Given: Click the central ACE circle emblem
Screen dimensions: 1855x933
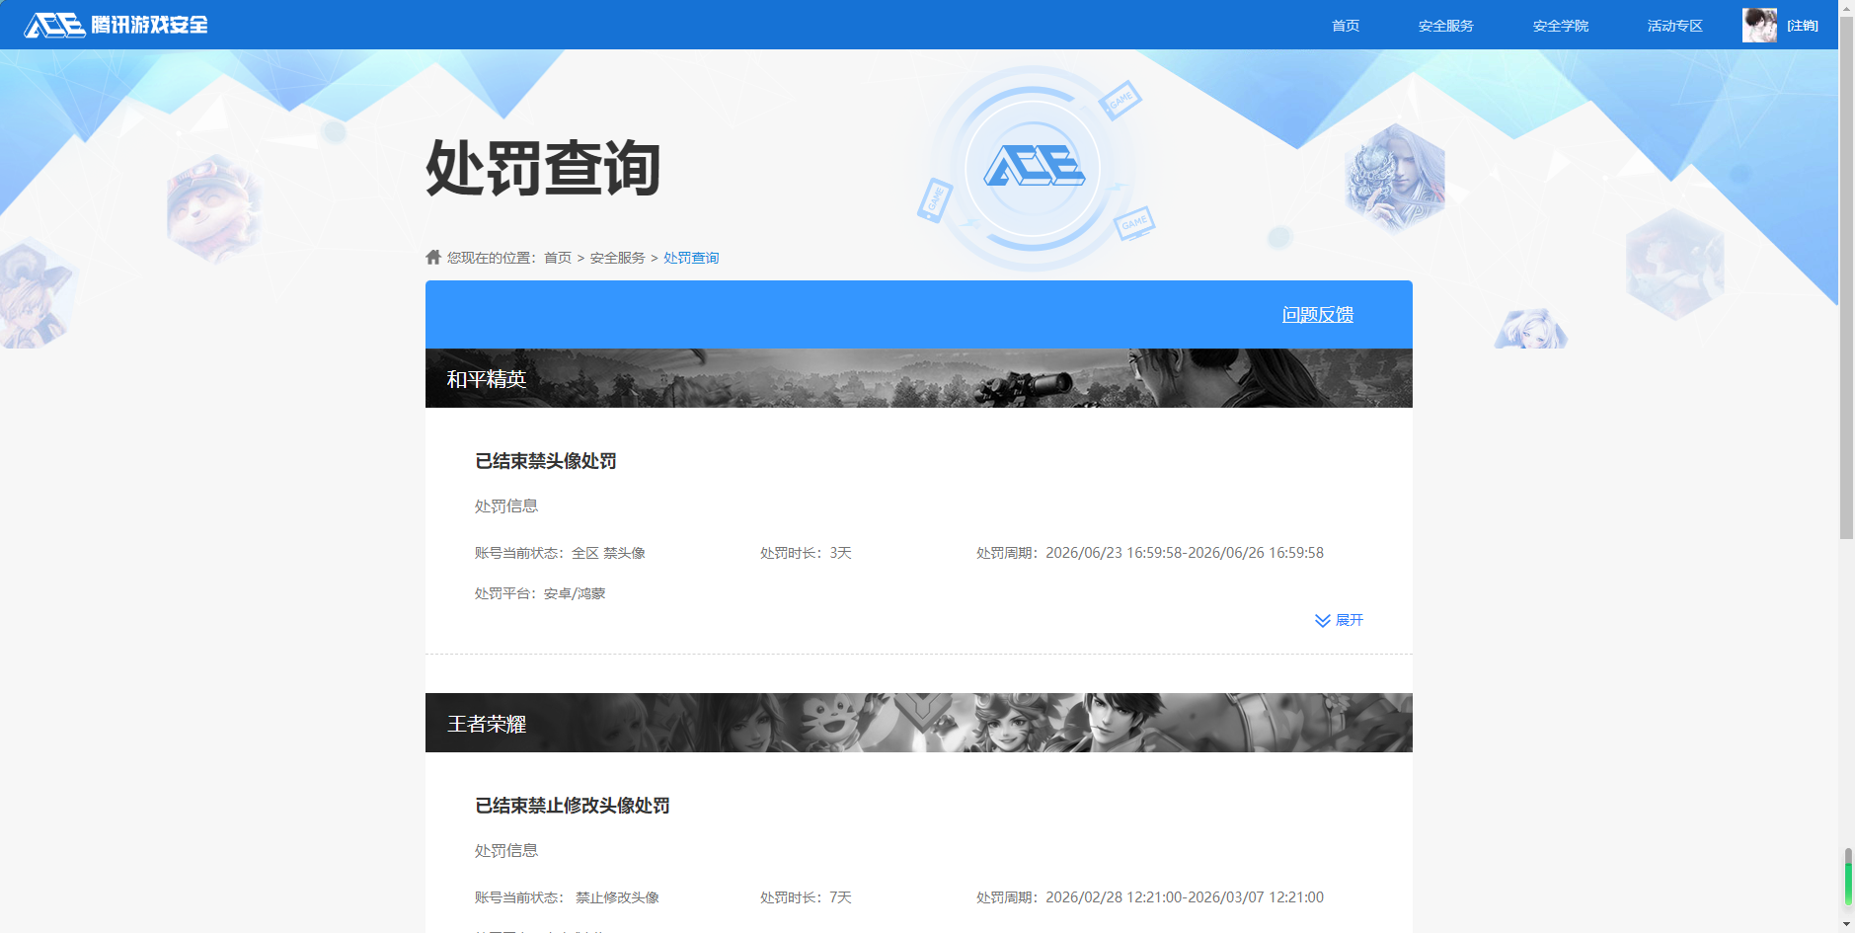Looking at the screenshot, I should pos(1033,168).
